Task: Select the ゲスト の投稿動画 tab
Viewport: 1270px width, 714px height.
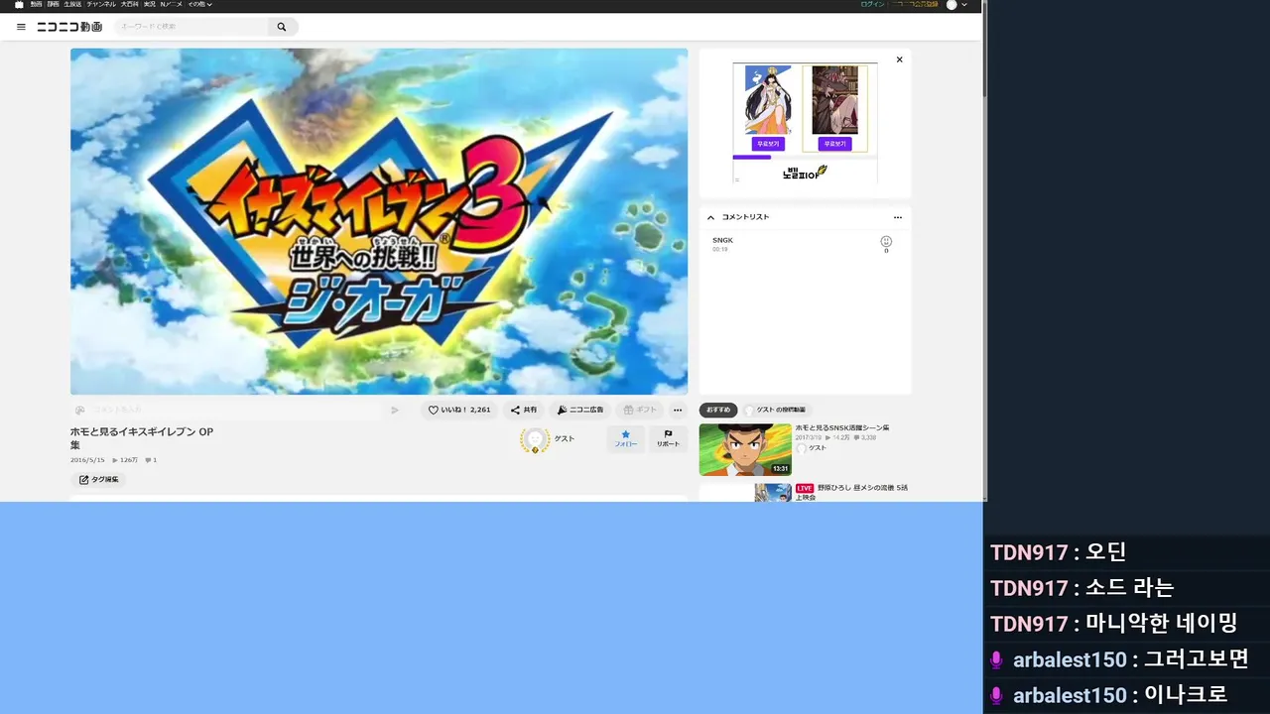Action: [776, 410]
